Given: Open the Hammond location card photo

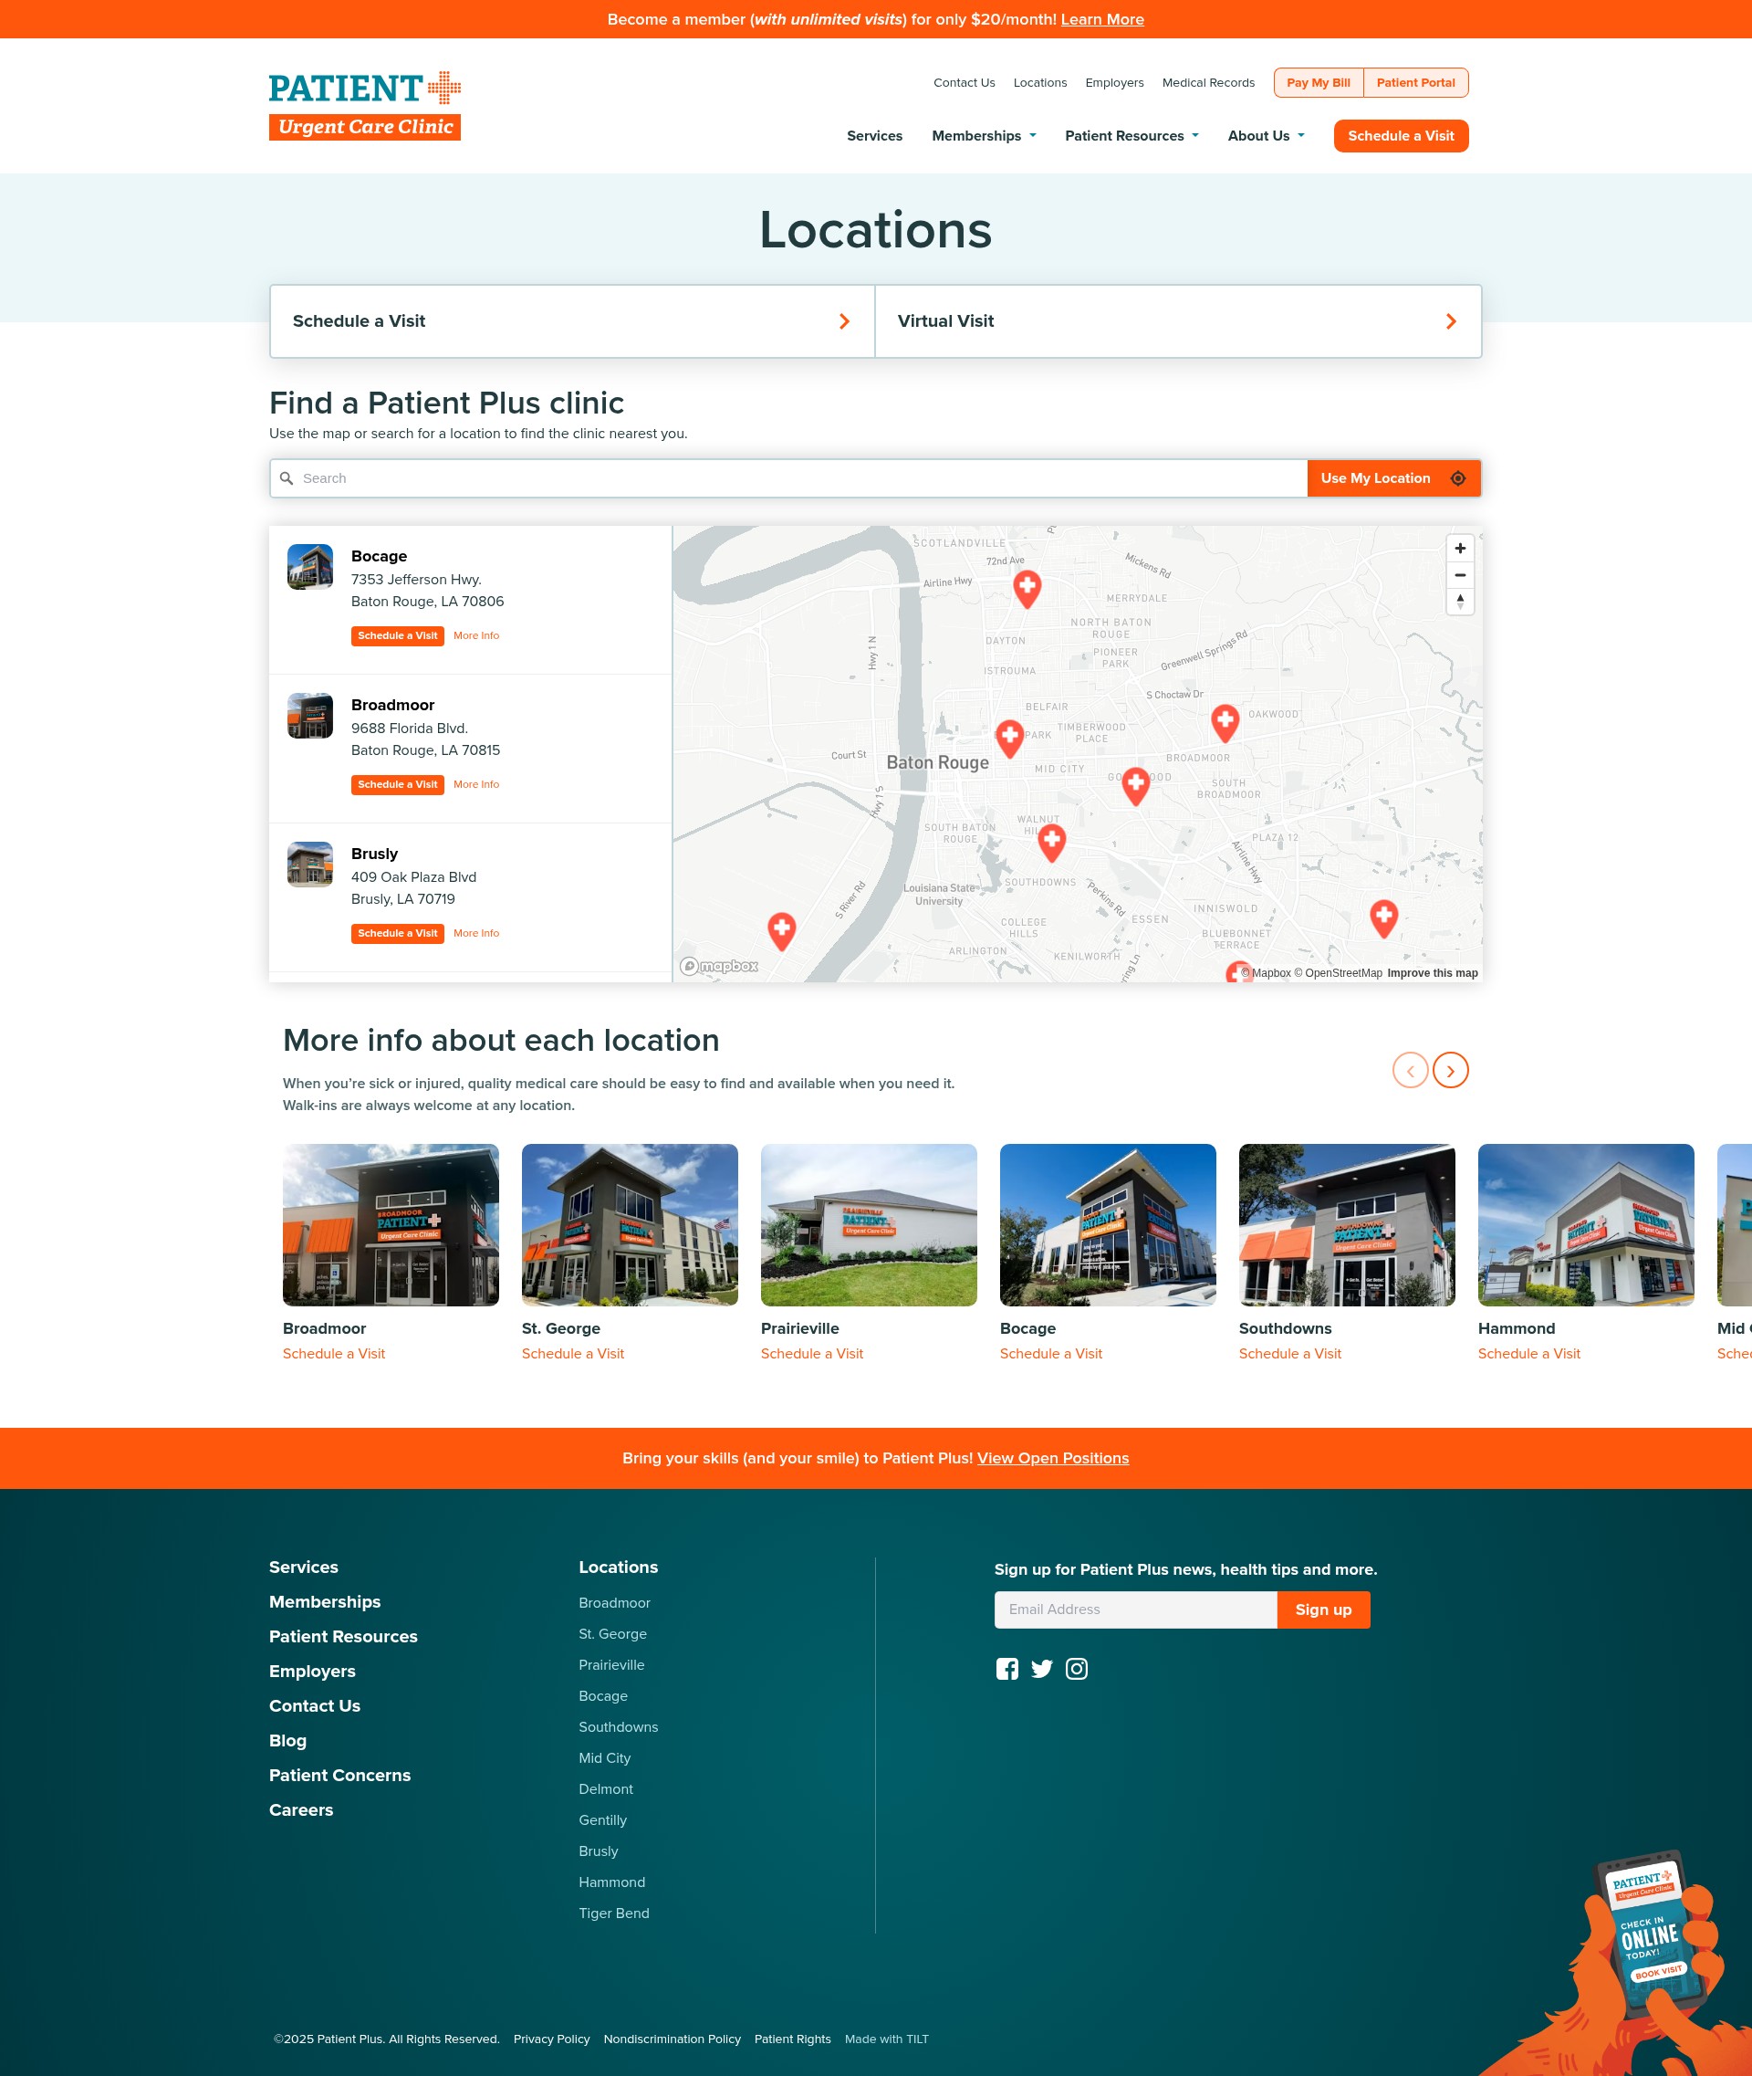Looking at the screenshot, I should click(1586, 1224).
